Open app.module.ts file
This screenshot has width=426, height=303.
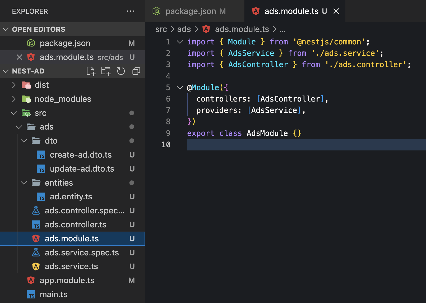point(72,280)
